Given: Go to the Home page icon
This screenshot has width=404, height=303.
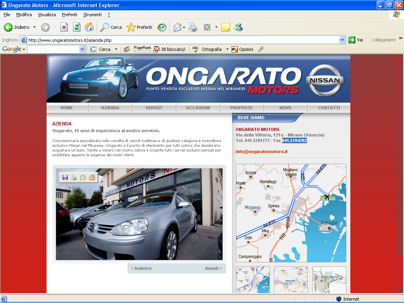Looking at the screenshot, I should coord(89,27).
